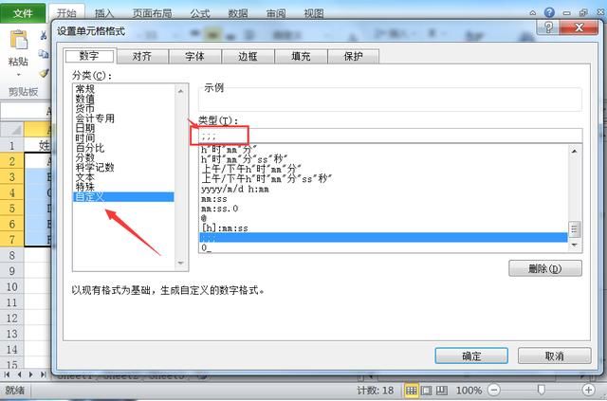Select 会计专用 in category list

pos(124,118)
